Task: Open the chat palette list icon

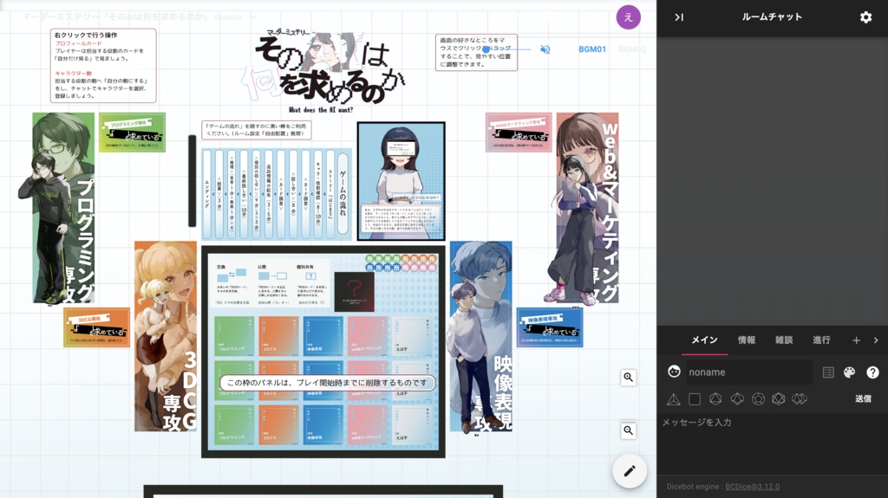Action: pos(828,372)
